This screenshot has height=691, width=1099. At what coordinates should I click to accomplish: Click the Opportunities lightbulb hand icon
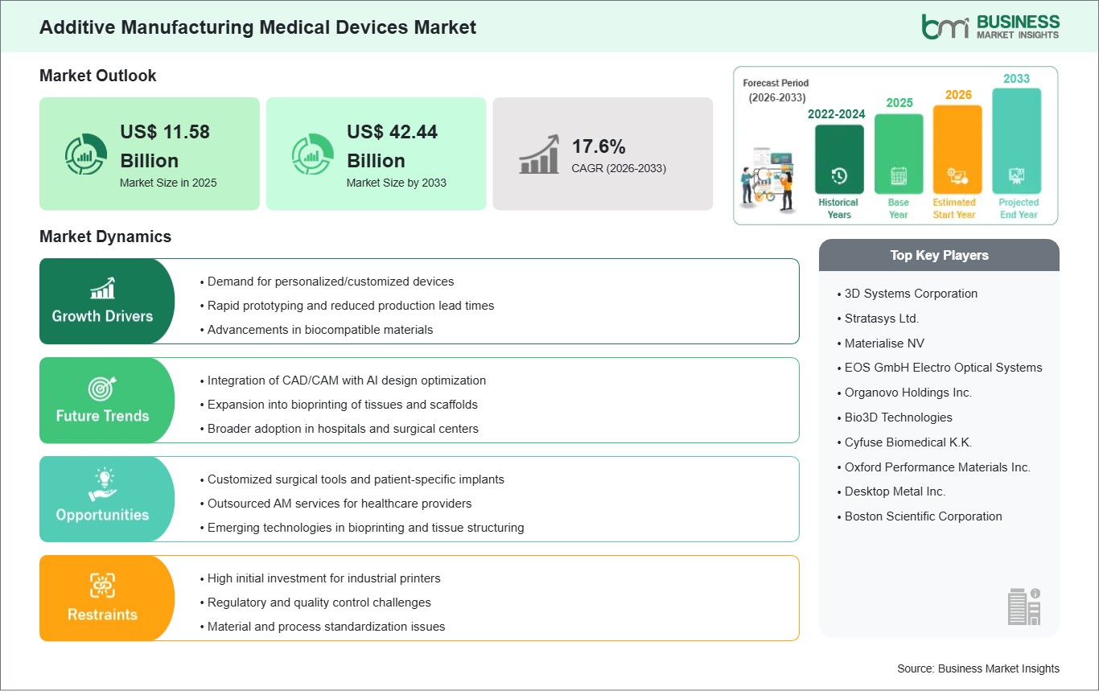102,487
